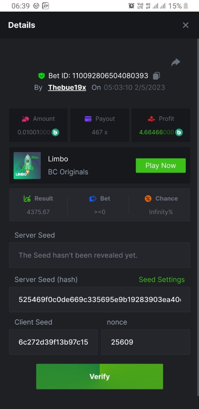Click the Play Now button
Viewport: 199px width, 409px height.
[x=161, y=166]
